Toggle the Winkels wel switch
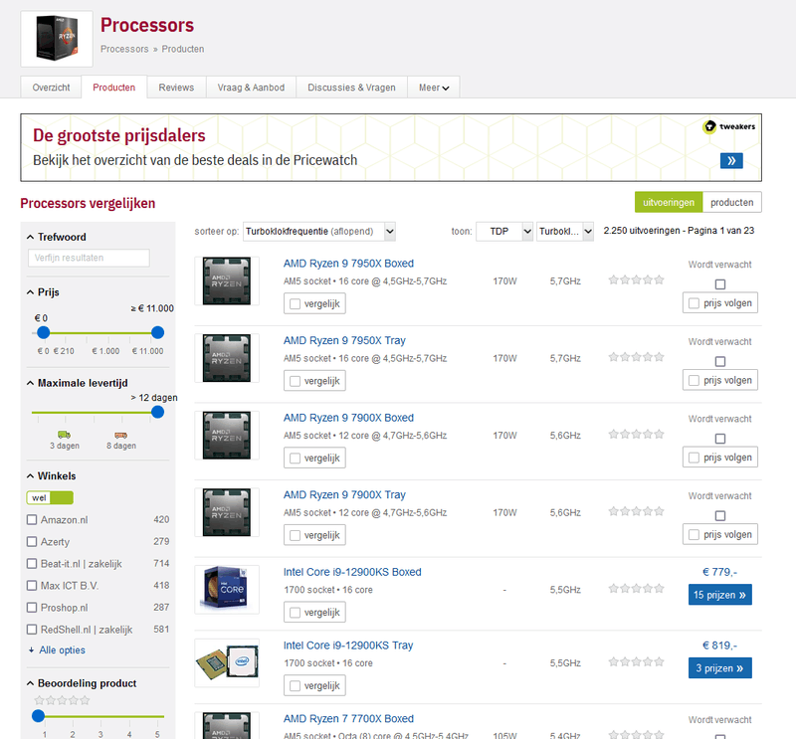The width and height of the screenshot is (796, 739). click(50, 498)
